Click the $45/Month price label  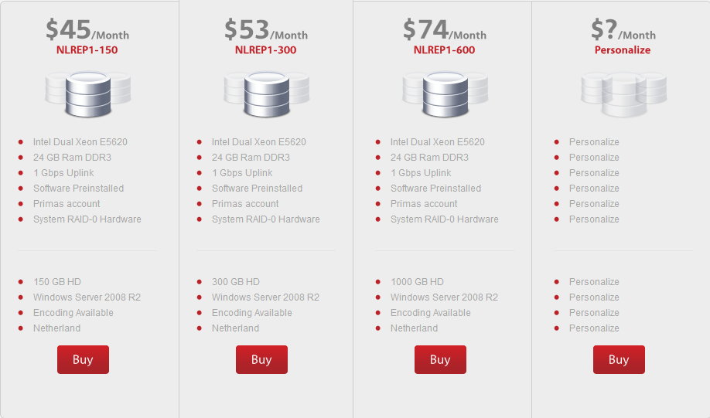[x=87, y=30]
